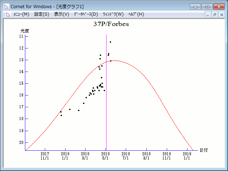Click the 光度 magnitude axis label

(x=25, y=31)
